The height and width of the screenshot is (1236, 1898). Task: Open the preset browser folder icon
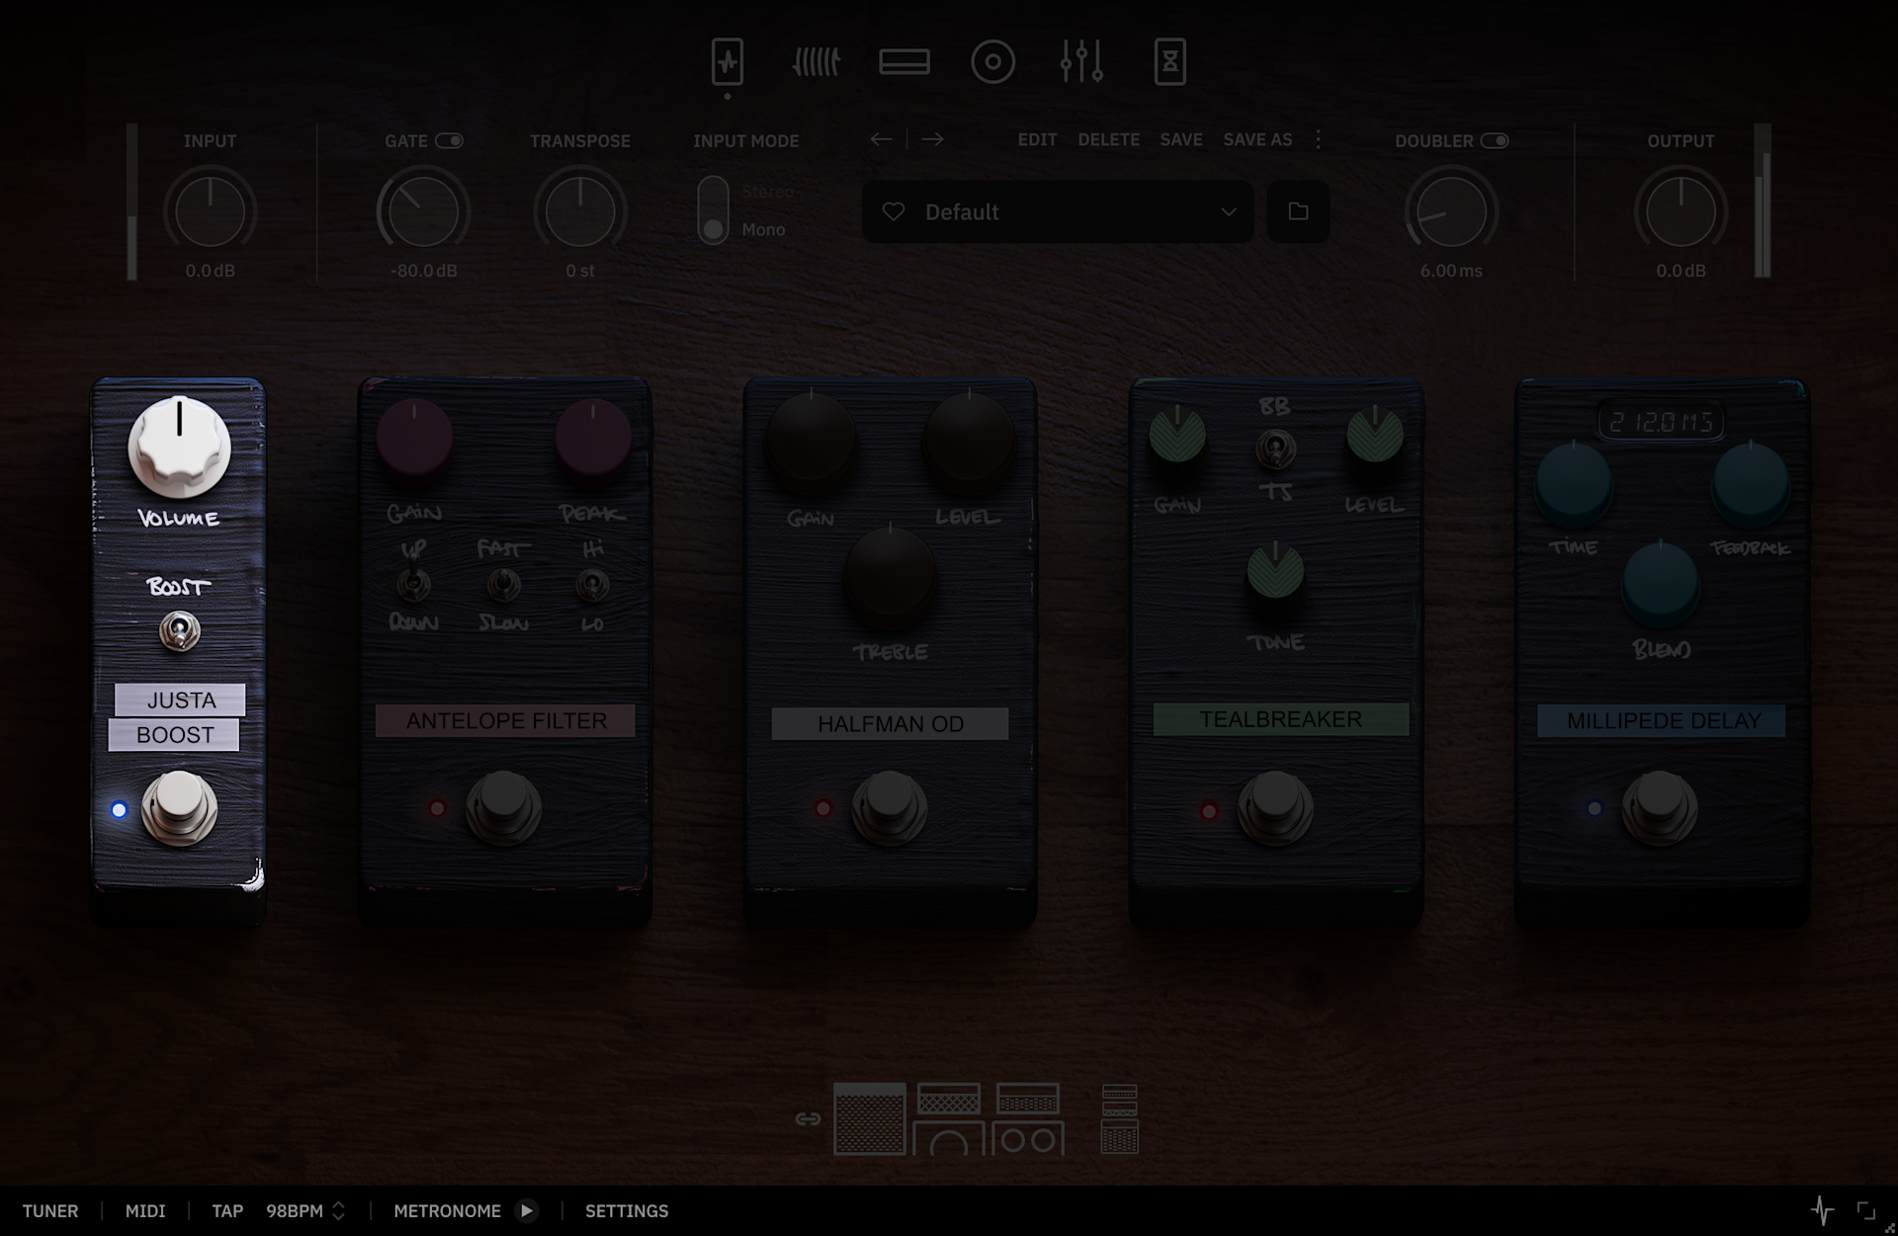click(1298, 211)
